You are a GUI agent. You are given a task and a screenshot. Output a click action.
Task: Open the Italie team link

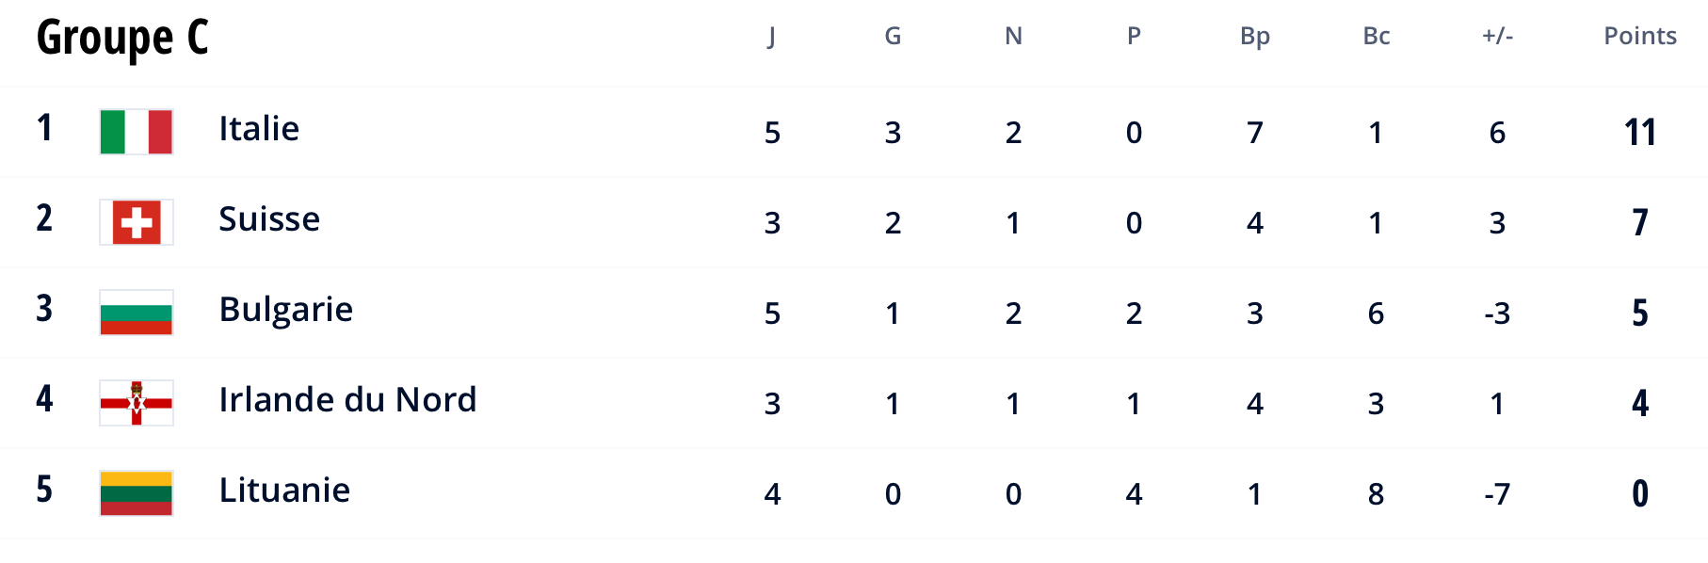pyautogui.click(x=259, y=129)
